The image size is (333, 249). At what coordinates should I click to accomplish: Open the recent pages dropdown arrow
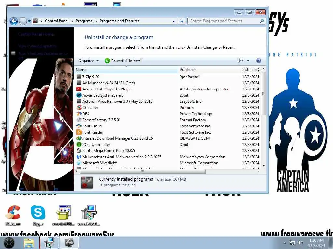(29, 21)
